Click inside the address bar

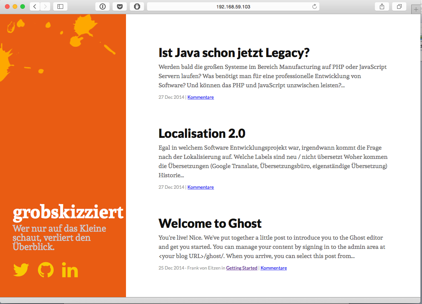click(x=234, y=6)
